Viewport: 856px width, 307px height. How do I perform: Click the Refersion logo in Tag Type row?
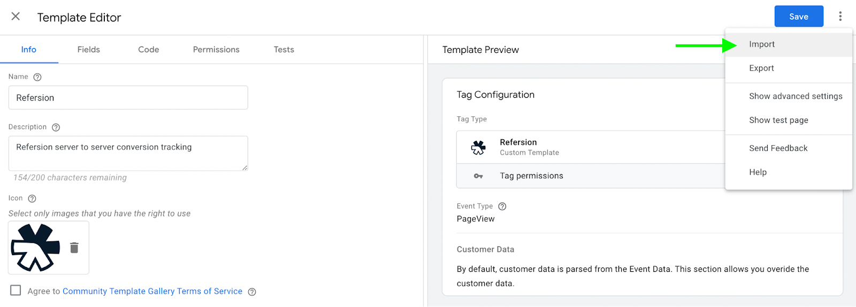click(478, 147)
